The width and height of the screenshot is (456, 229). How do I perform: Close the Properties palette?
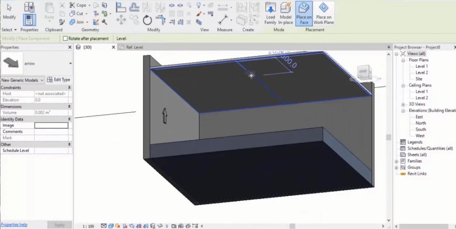coord(70,47)
